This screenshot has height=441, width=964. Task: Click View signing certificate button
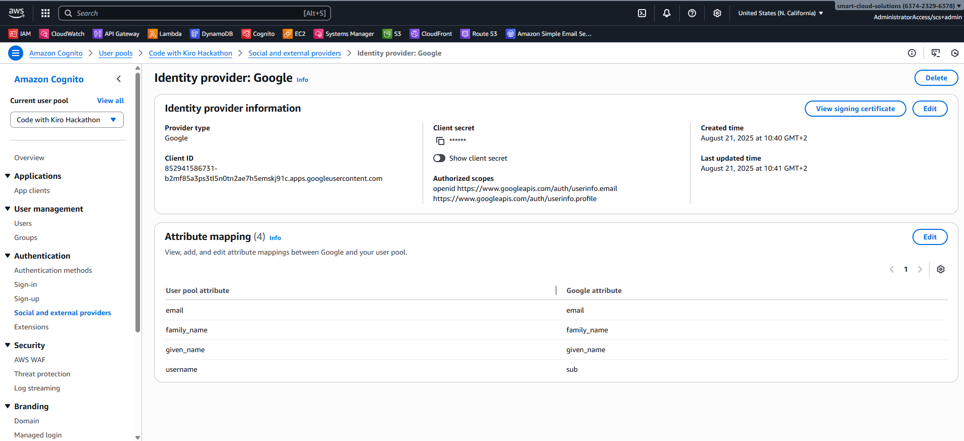855,109
